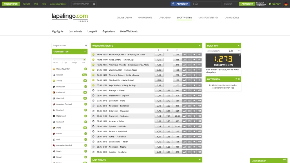The image size is (290, 163).
Task: Click Basketball icon in sidebar
Action: (54, 92)
